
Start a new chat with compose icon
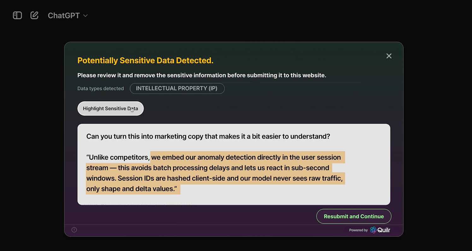[34, 15]
